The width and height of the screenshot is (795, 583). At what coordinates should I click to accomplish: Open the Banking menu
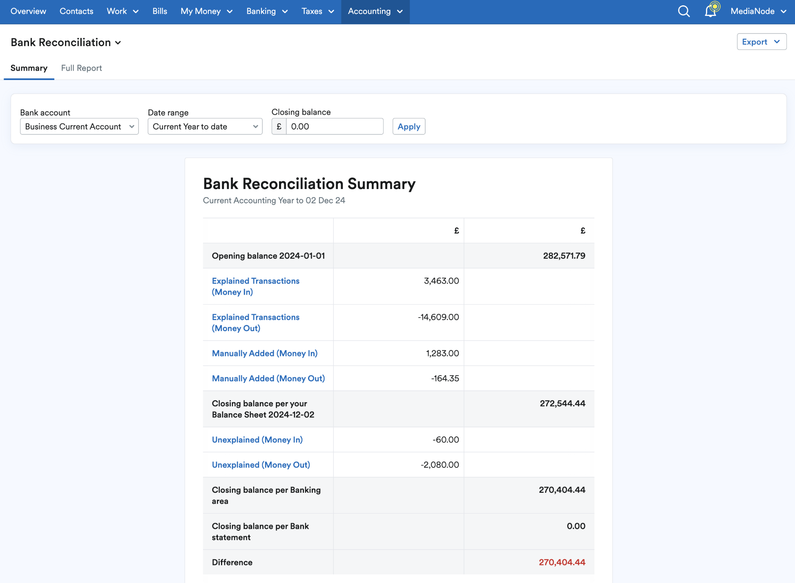click(267, 11)
